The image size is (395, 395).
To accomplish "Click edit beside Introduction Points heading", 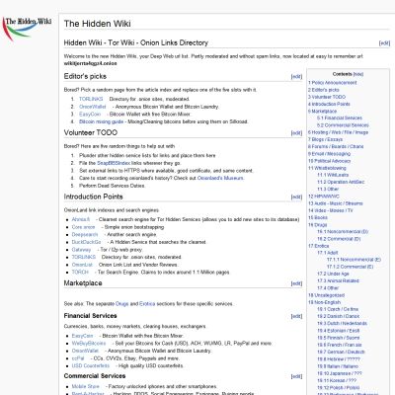I will click(296, 197).
